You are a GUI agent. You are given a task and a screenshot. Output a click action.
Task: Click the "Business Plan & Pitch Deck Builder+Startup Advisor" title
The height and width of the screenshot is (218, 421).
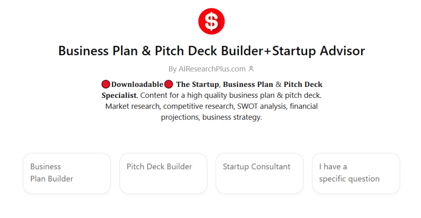pos(211,51)
